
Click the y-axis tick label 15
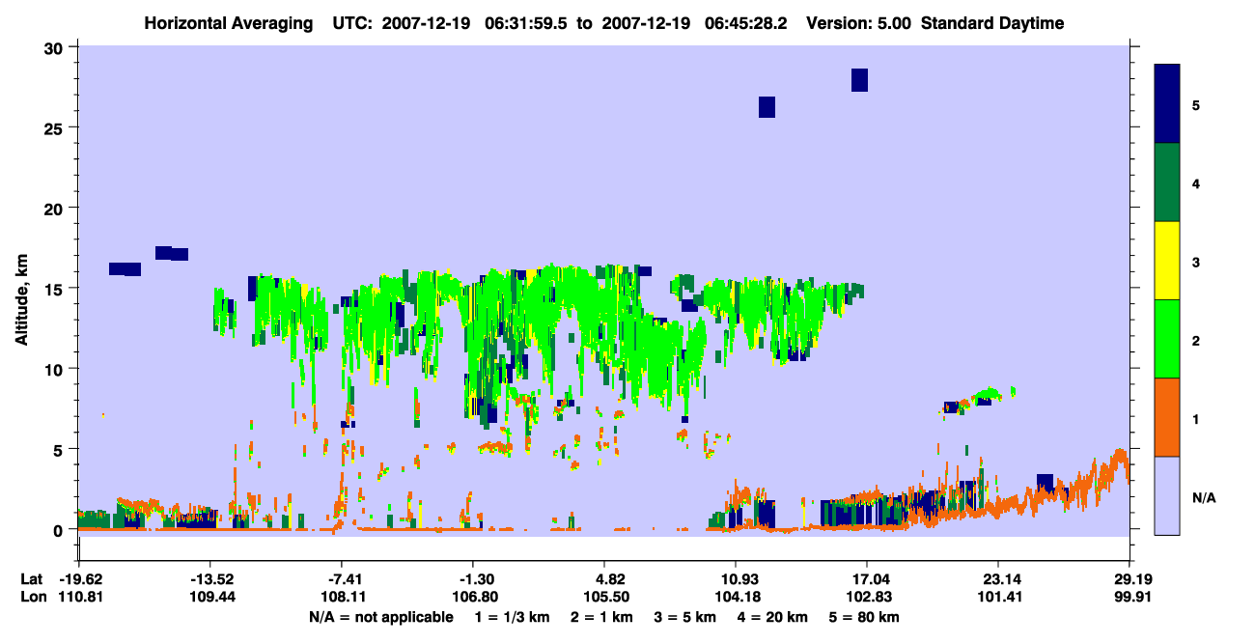56,289
